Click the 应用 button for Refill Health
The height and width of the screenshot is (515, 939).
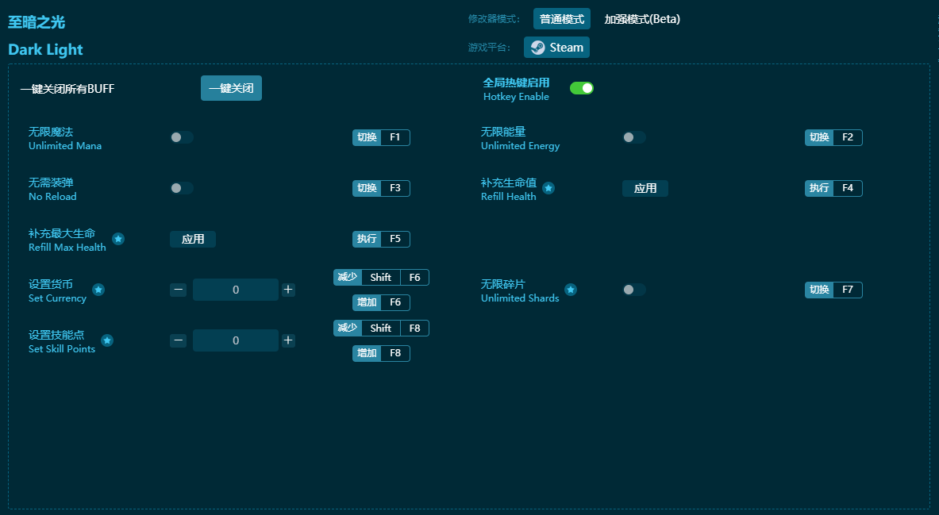coord(645,188)
